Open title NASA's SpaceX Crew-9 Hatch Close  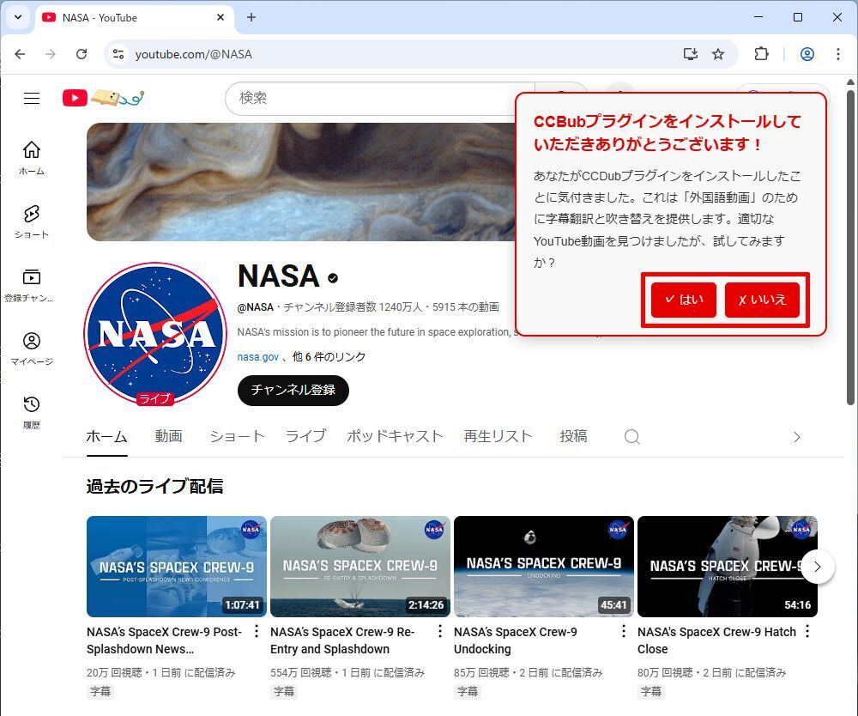[x=716, y=640]
